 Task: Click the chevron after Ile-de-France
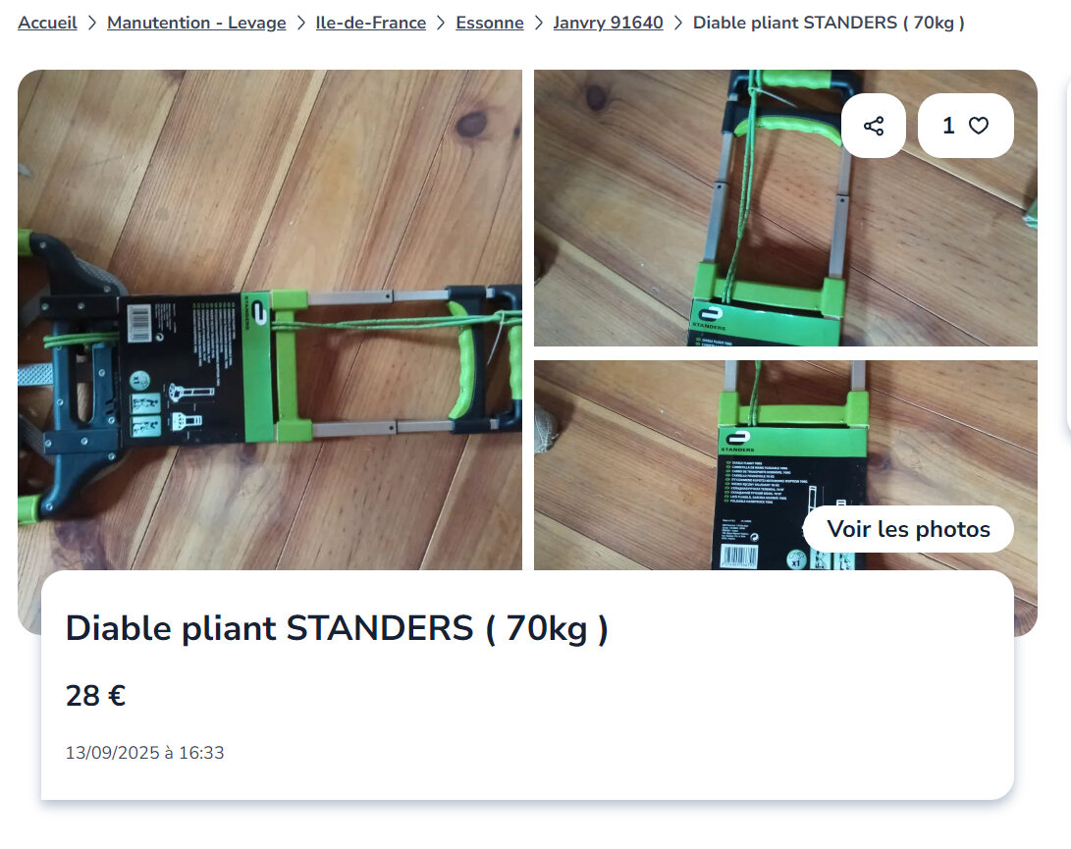pyautogui.click(x=441, y=24)
